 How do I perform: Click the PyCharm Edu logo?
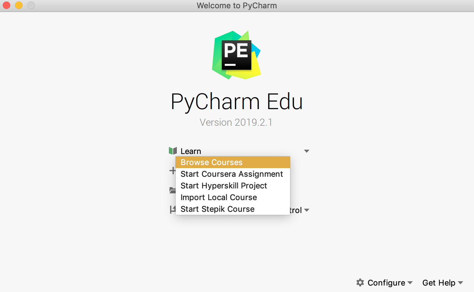click(x=237, y=55)
